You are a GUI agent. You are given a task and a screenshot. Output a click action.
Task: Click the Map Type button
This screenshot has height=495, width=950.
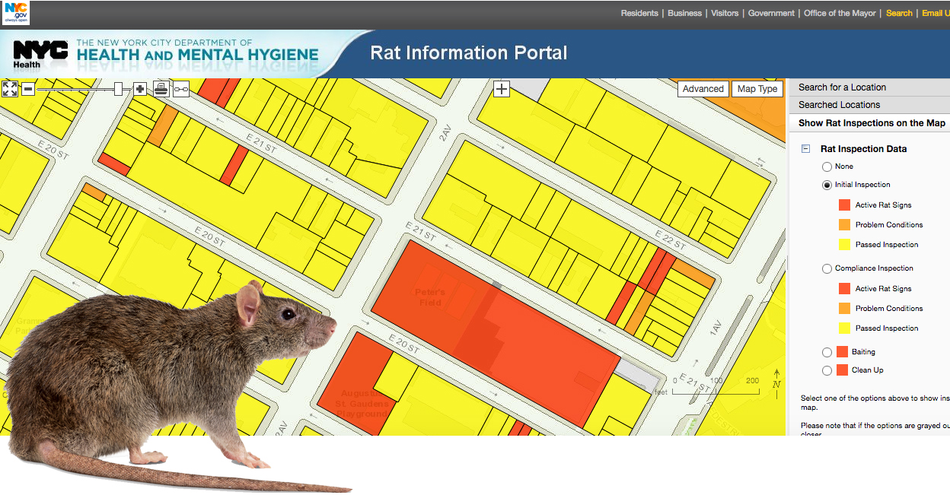pos(757,89)
